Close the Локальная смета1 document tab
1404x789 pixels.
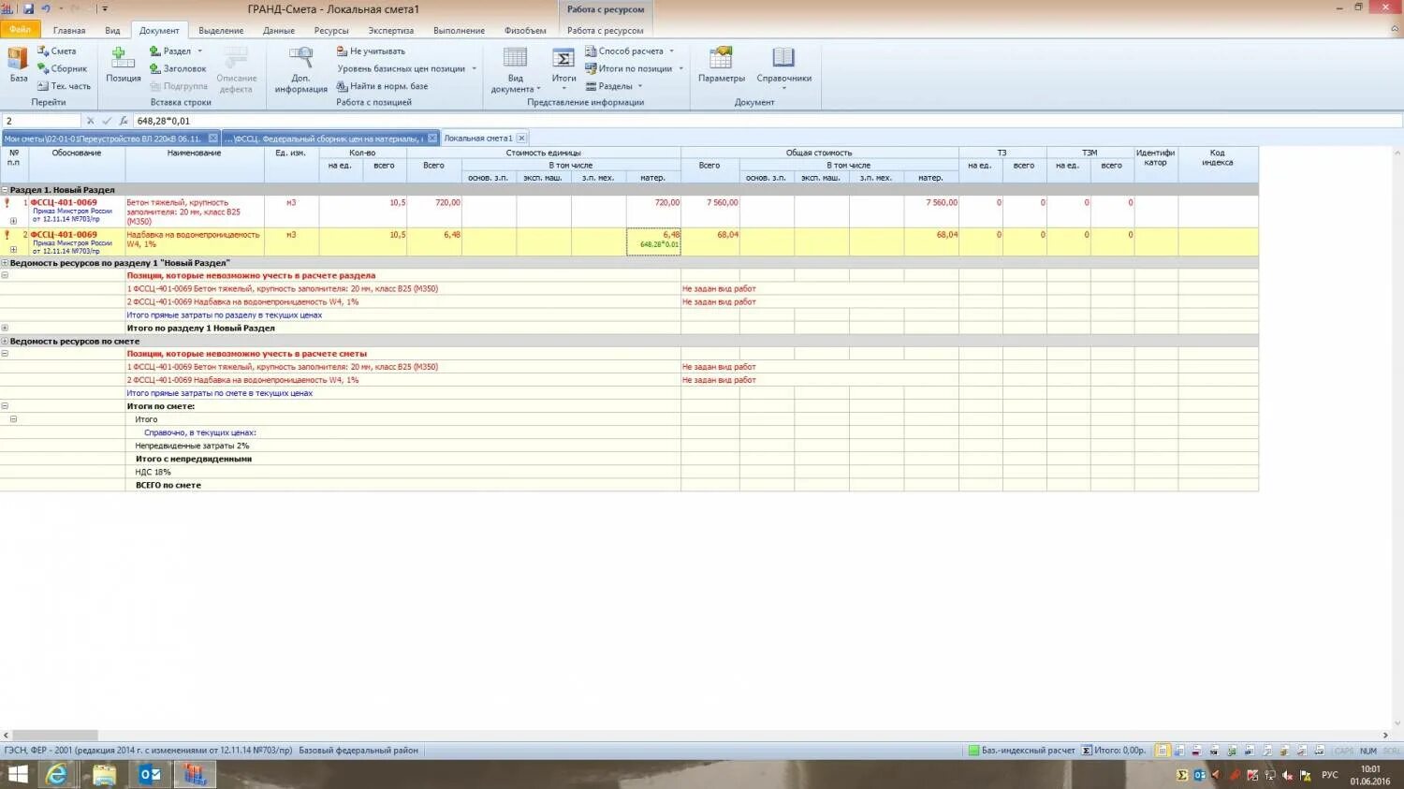point(521,139)
